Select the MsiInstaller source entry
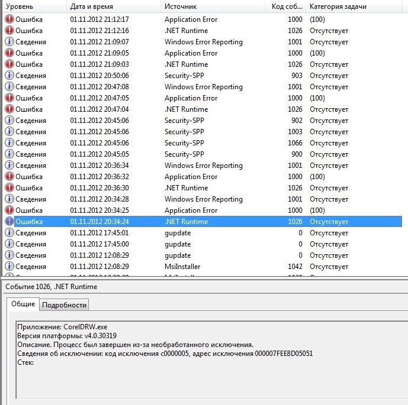Screen dimensions: 408x405 tap(182, 267)
